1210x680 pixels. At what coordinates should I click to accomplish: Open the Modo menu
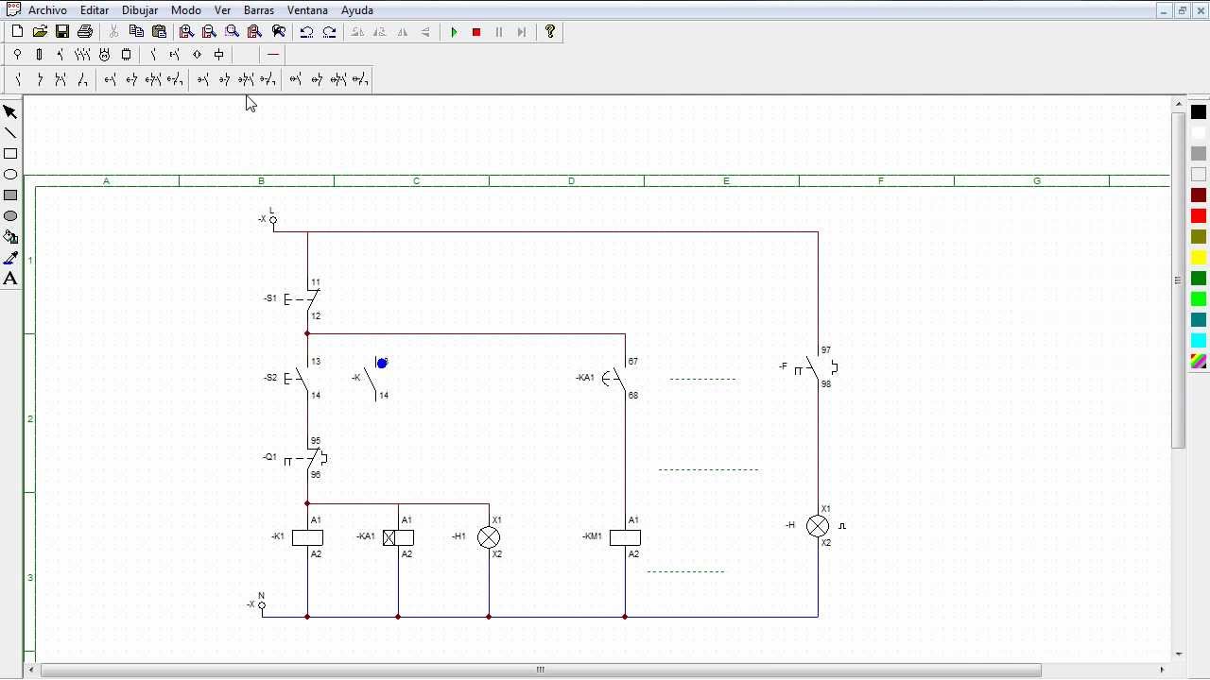point(186,10)
